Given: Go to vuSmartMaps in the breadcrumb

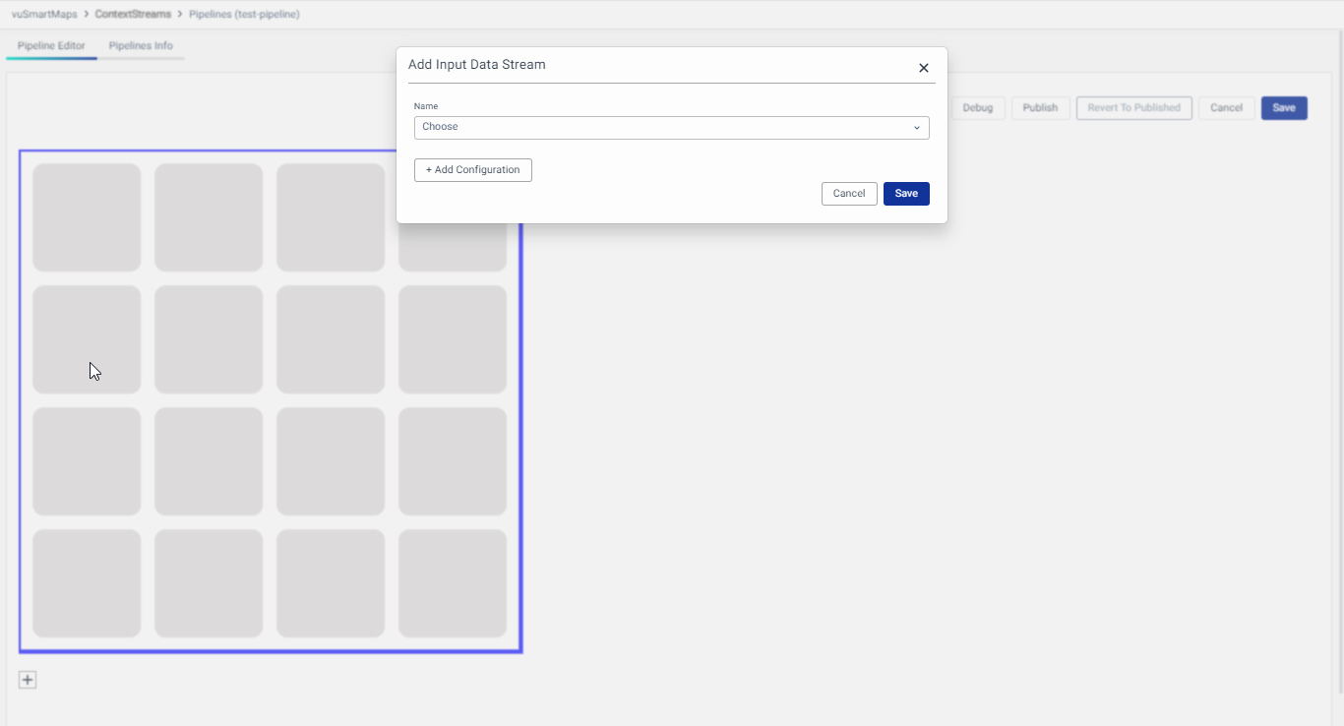Looking at the screenshot, I should (x=44, y=15).
